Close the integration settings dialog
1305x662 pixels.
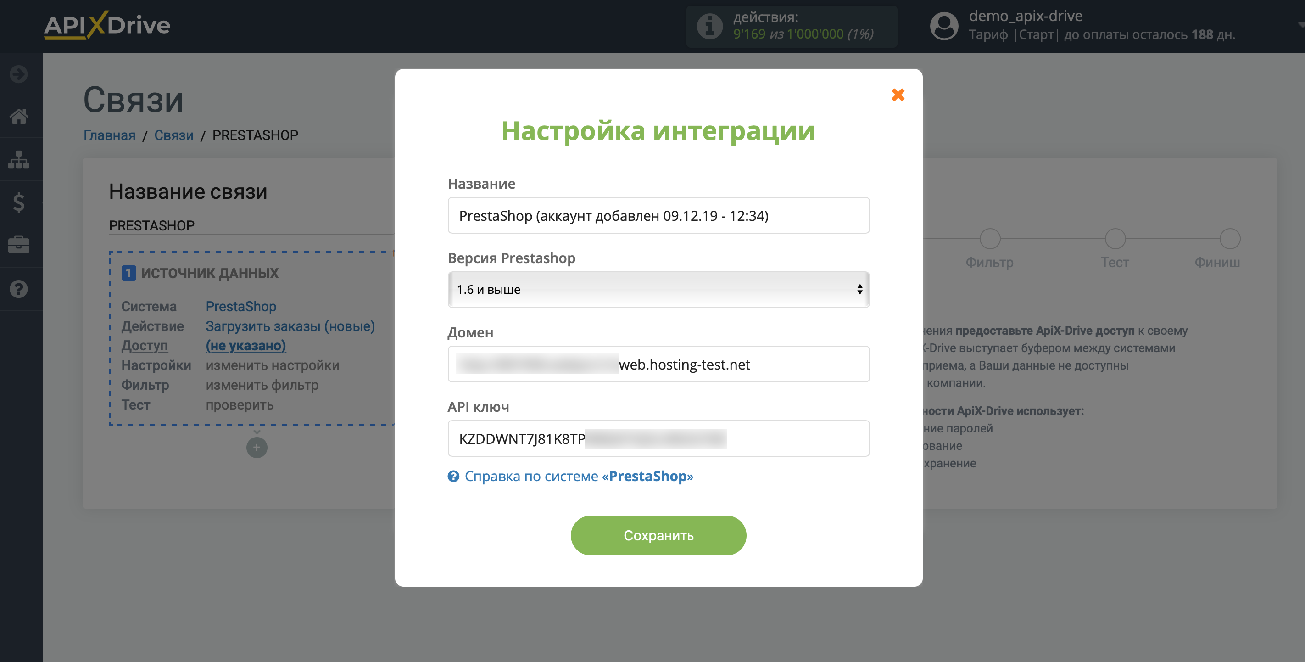pos(898,95)
